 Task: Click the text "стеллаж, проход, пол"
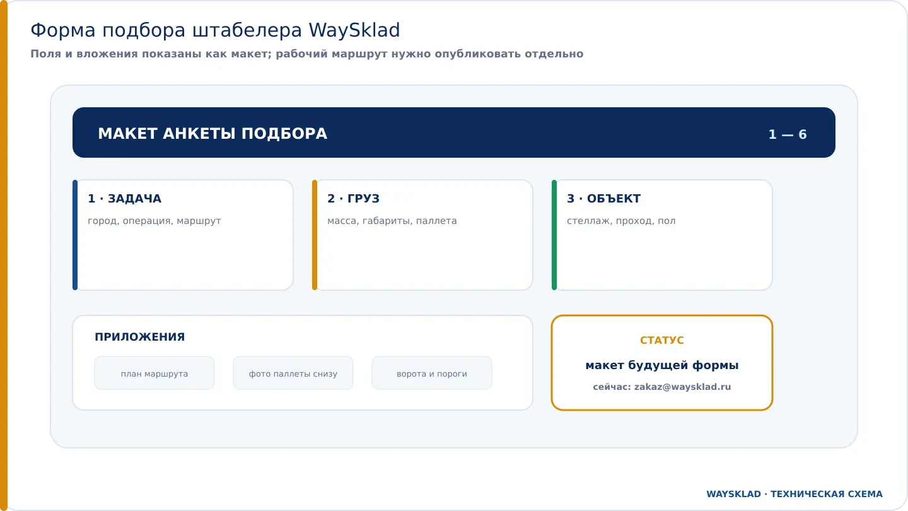[621, 221]
